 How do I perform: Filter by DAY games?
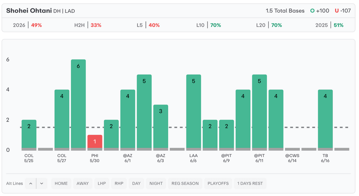point(136,183)
